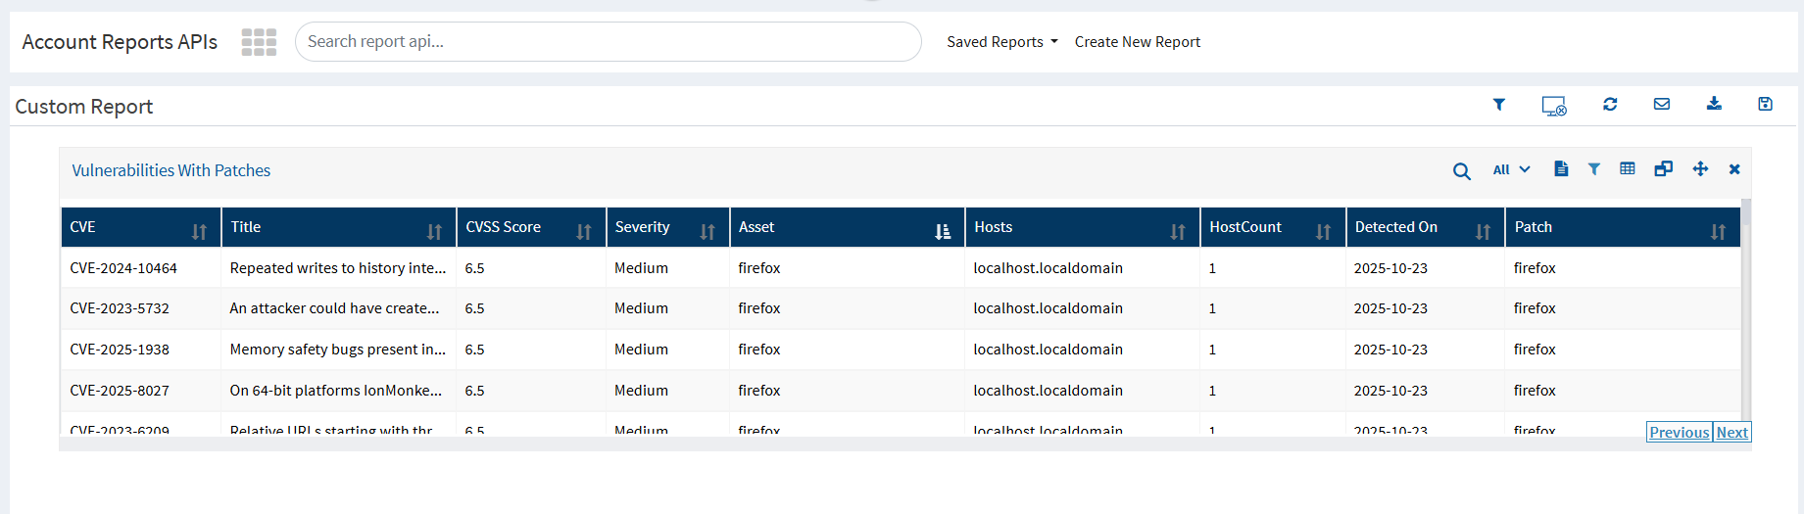Viewport: 1804px width, 514px height.
Task: Download the Custom Report
Action: 1714,104
